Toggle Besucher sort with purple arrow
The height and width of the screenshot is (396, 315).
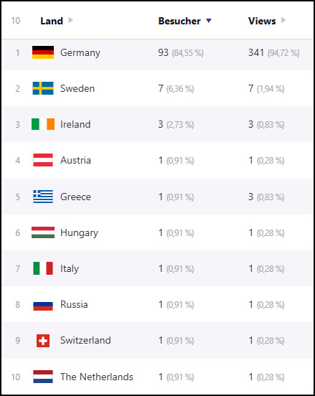pyautogui.click(x=208, y=21)
